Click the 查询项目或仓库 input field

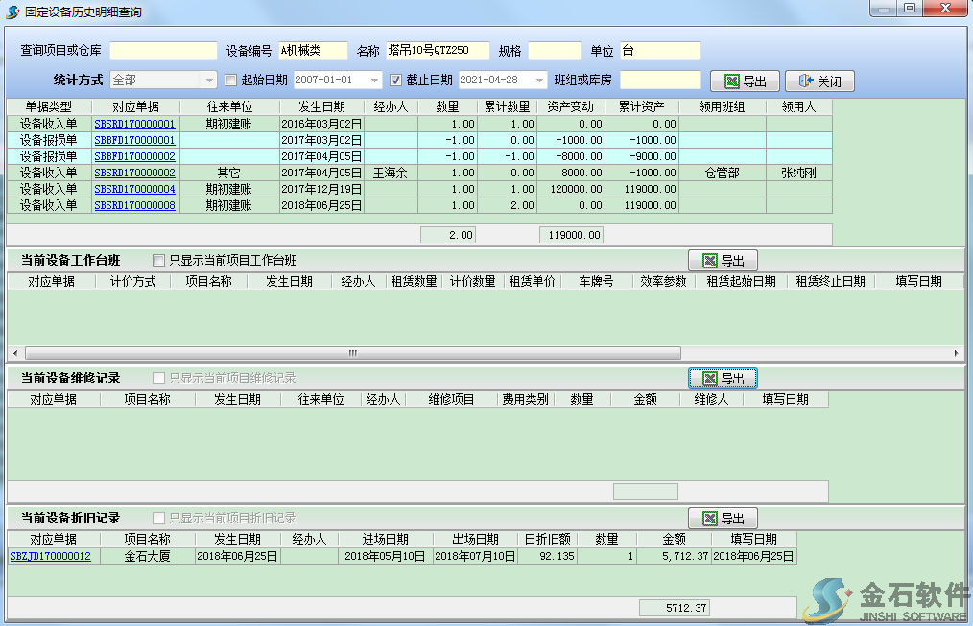click(x=163, y=51)
